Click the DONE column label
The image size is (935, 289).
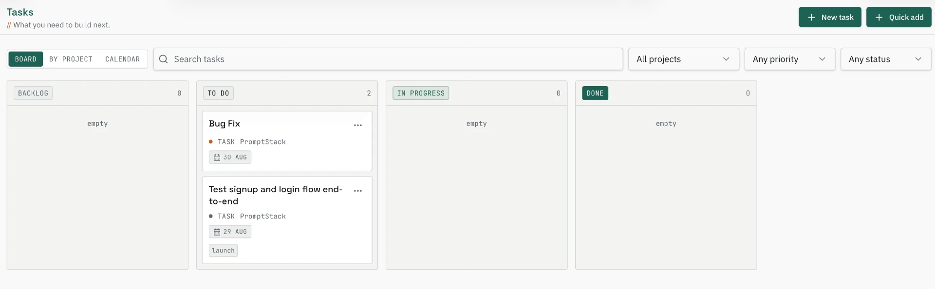(595, 93)
